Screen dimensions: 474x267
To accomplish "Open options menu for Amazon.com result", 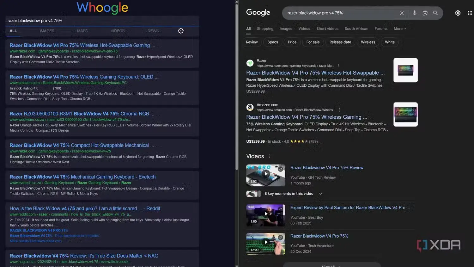I will click(339, 110).
